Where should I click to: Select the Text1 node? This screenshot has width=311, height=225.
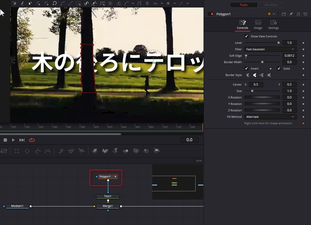tap(108, 196)
